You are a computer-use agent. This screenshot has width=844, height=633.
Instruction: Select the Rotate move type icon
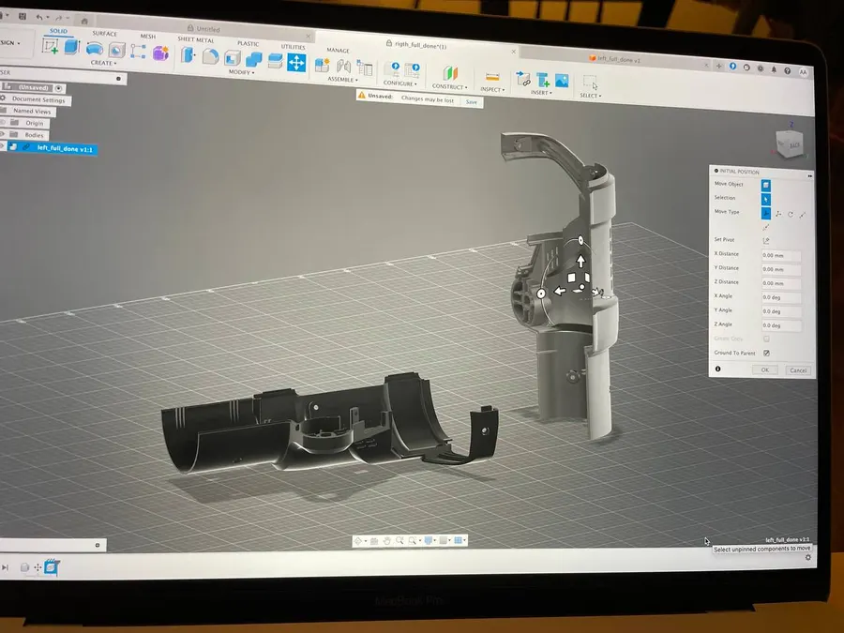click(791, 214)
